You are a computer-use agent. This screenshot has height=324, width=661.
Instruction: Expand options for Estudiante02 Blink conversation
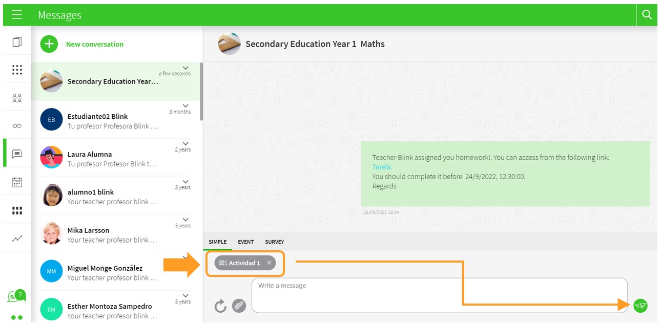point(185,105)
